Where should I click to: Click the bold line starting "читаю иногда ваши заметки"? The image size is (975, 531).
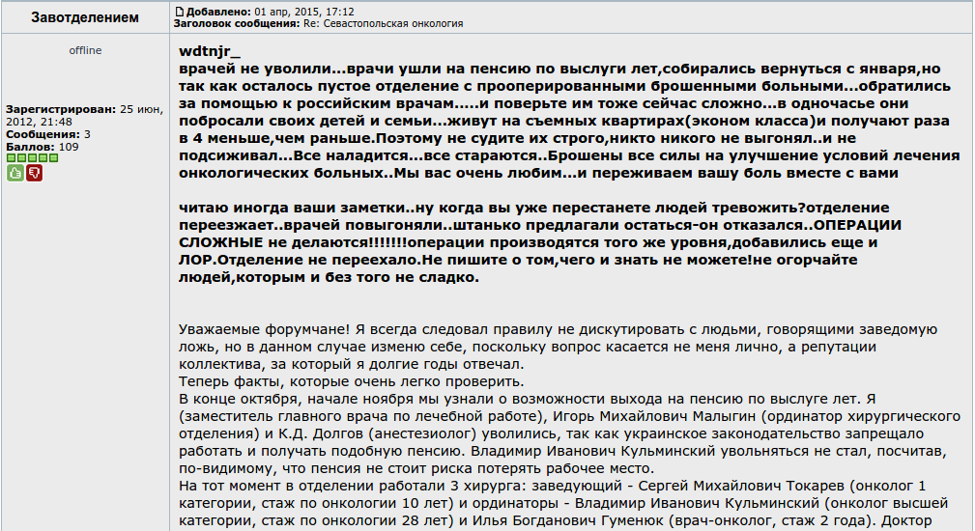(534, 208)
